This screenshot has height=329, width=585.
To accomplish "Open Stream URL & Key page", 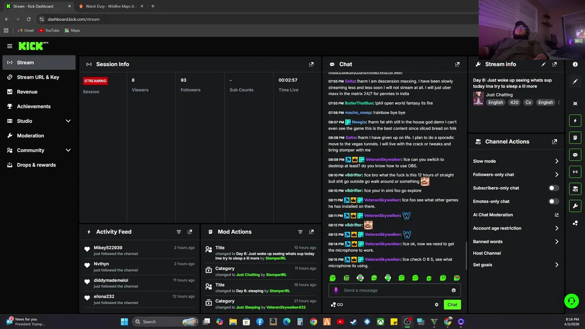I will point(39,77).
